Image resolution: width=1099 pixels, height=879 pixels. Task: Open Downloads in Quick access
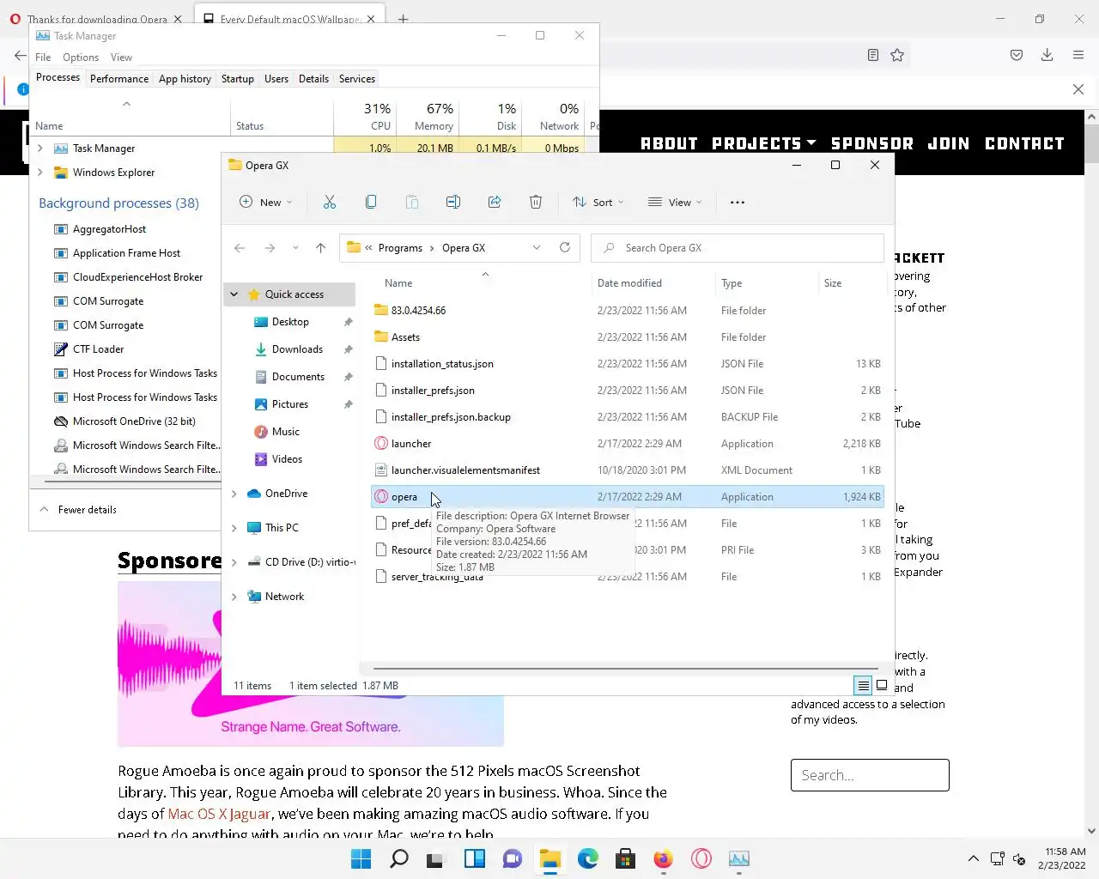[297, 349]
